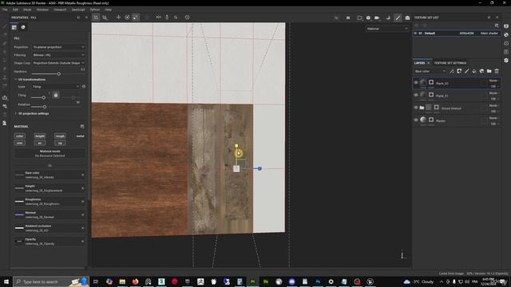
Task: Select the scale manipulator tool
Action: pyautogui.click(x=136, y=18)
